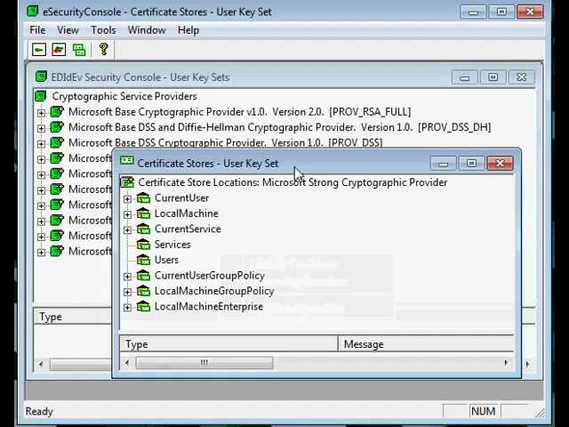569x427 pixels.
Task: Click the Message column header in Certificate Stores
Action: [x=426, y=344]
